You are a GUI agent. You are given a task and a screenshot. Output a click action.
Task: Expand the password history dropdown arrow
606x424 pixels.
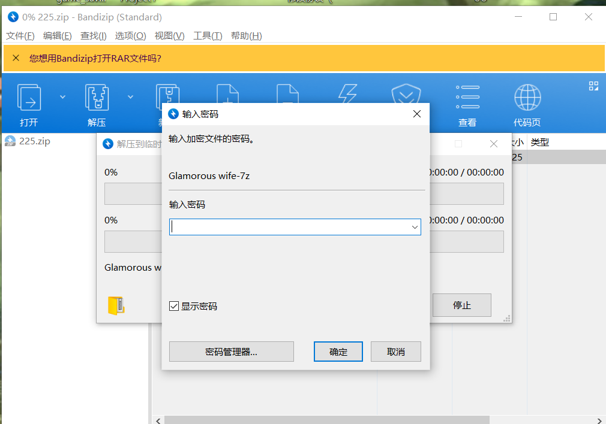415,227
